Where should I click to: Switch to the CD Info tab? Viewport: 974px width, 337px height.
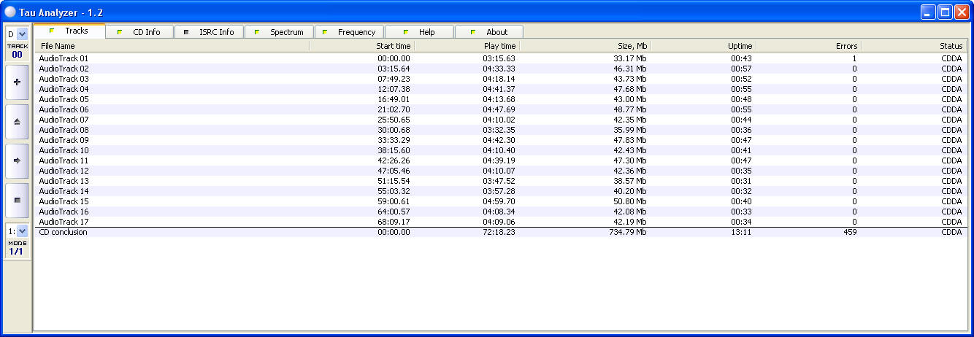pos(140,32)
